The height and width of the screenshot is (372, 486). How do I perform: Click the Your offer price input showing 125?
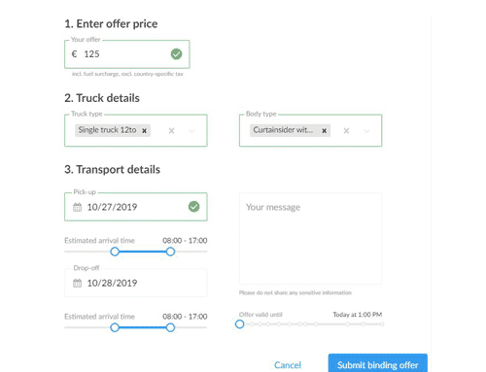click(127, 54)
